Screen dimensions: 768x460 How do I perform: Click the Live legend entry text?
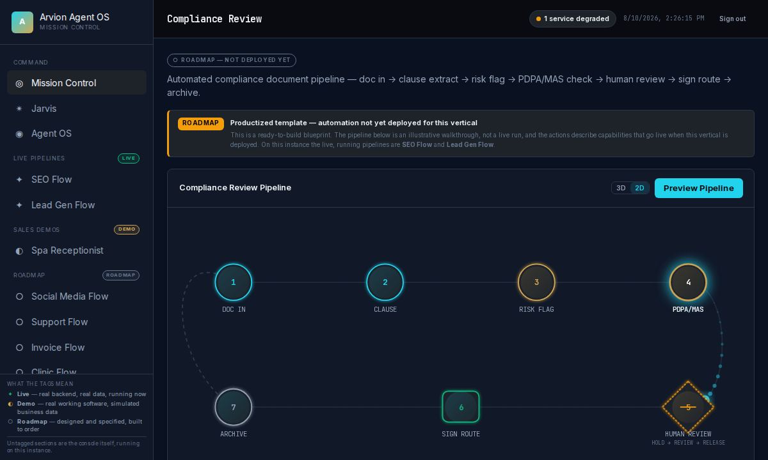[x=82, y=394]
